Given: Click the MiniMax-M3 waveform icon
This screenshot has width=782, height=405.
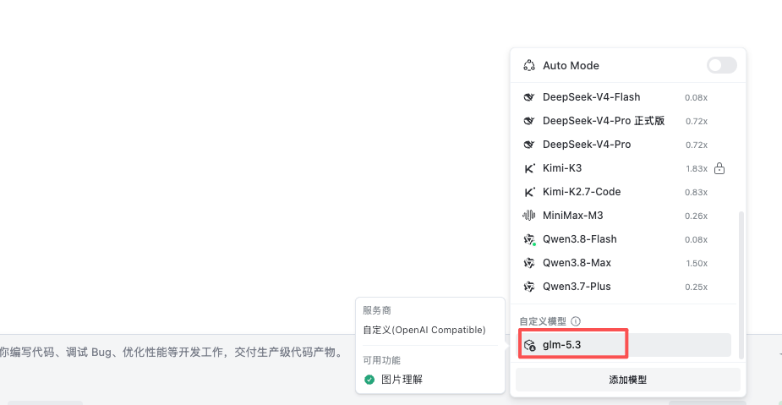Looking at the screenshot, I should [528, 216].
